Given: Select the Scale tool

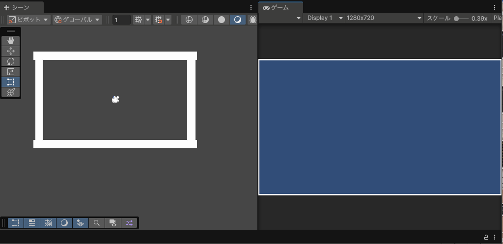Looking at the screenshot, I should point(11,72).
